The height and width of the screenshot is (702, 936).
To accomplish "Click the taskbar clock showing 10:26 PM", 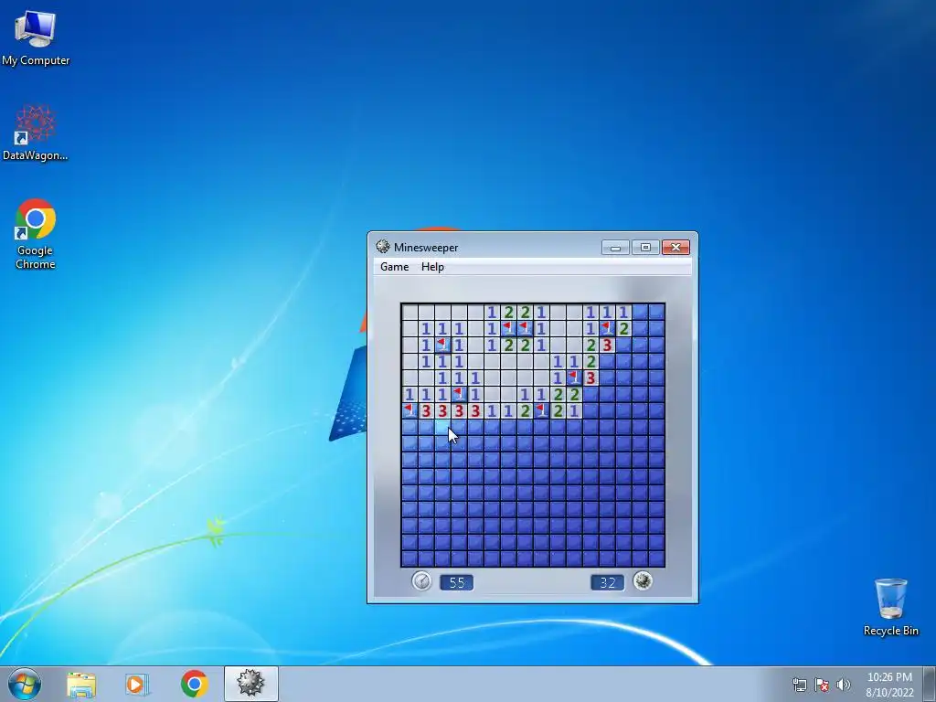I will pyautogui.click(x=889, y=685).
